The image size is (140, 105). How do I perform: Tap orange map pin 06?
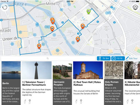(52, 29)
